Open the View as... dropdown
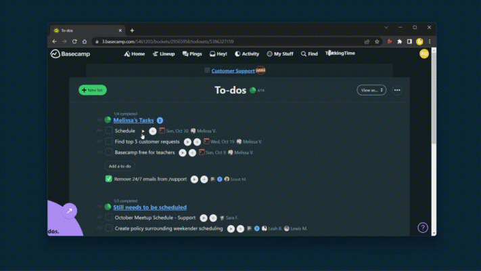The height and width of the screenshot is (271, 481). point(371,90)
